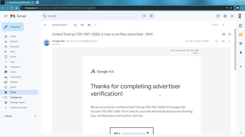Click Create new label
The width and height of the screenshot is (245, 137).
point(19,108)
